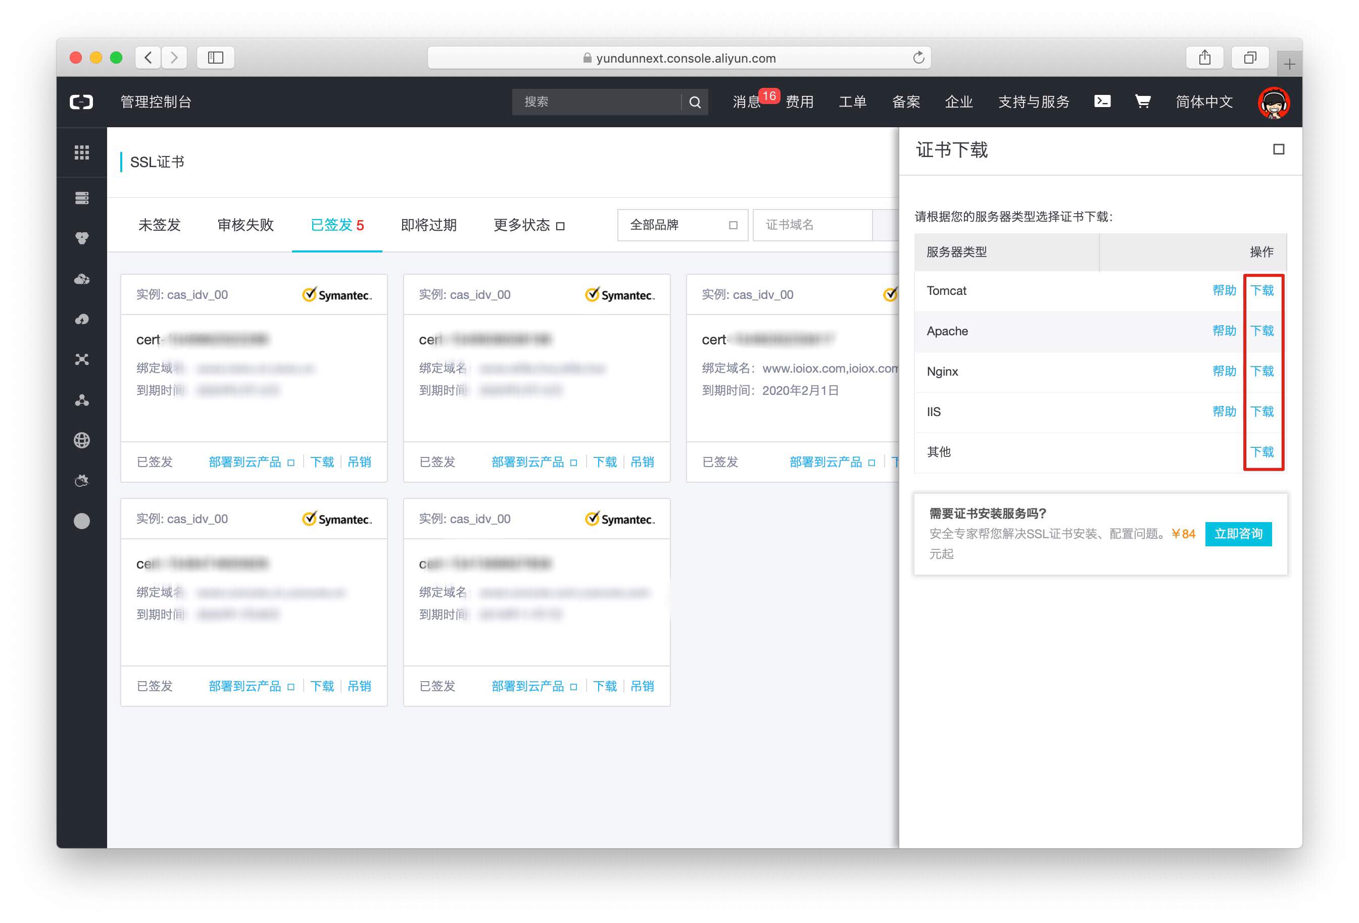Click the server list sidebar icon

(82, 198)
